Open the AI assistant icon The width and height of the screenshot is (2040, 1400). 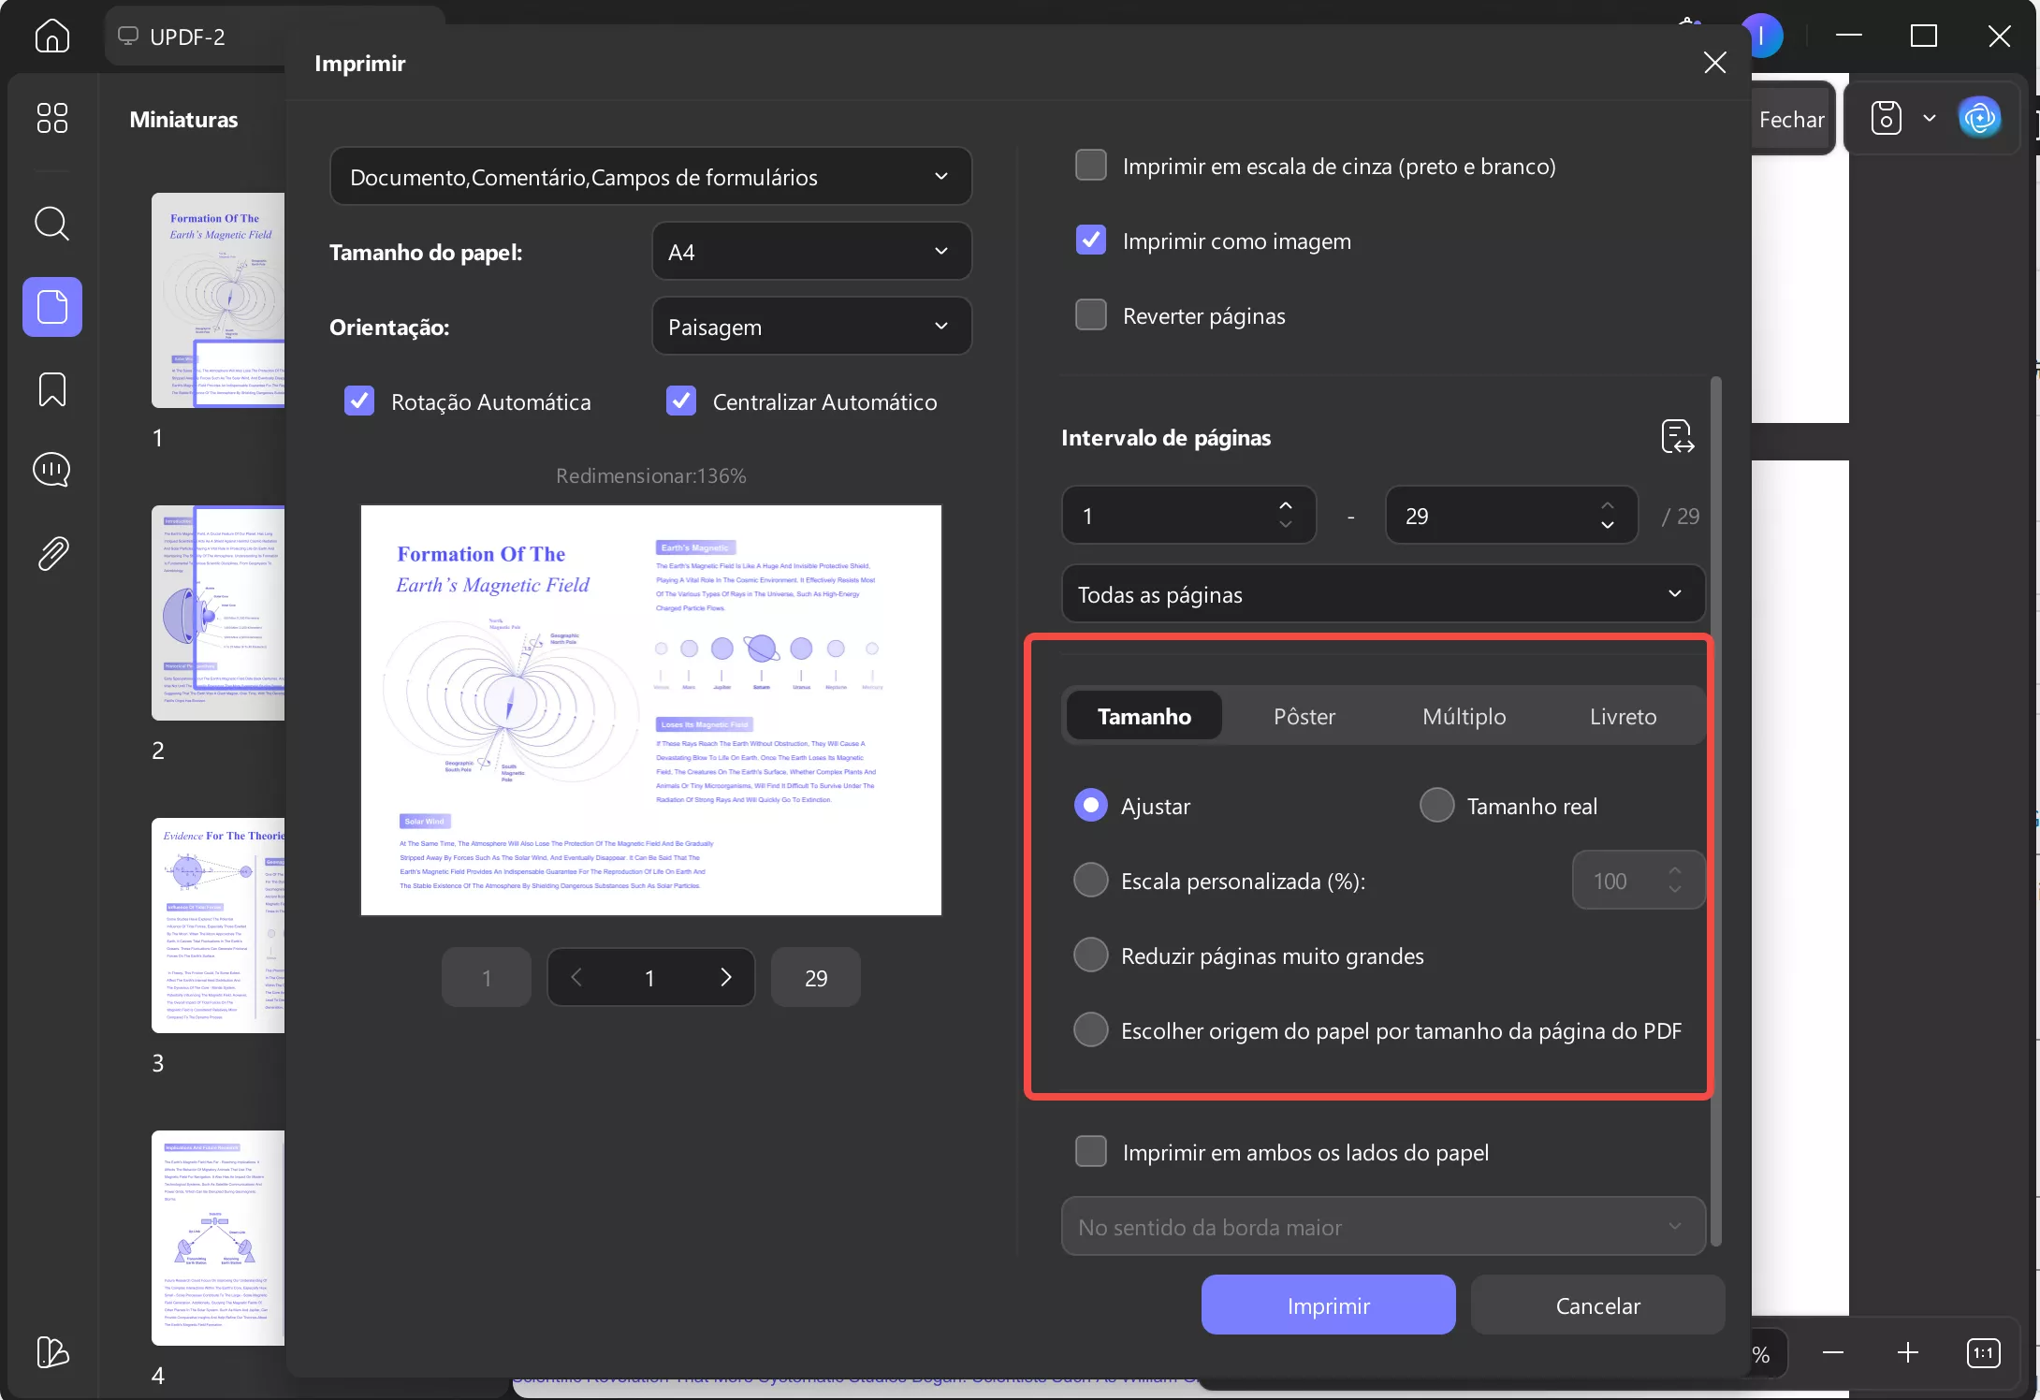tap(1980, 118)
